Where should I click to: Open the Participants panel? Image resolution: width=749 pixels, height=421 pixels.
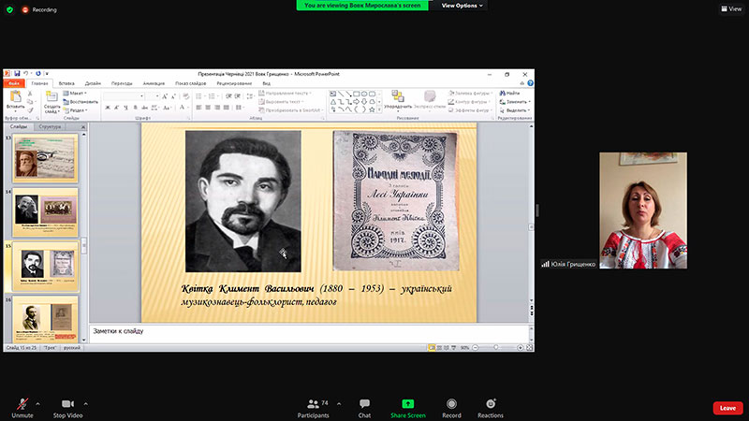click(x=314, y=408)
